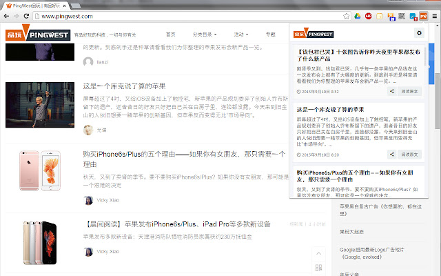Click the PingWest site logo in header
The image size is (441, 276).
[38, 34]
